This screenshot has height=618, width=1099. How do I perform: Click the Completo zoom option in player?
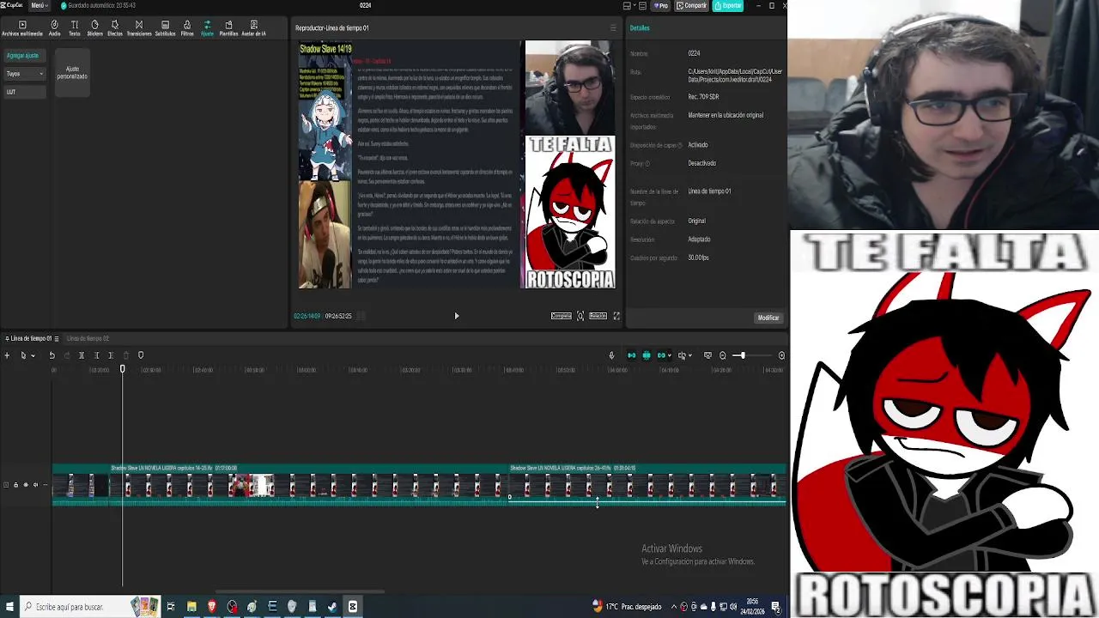pyautogui.click(x=561, y=316)
